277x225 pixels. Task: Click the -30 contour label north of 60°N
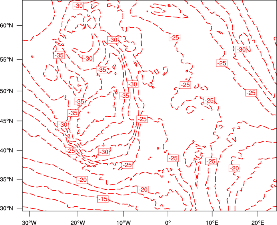(x=78, y=6)
